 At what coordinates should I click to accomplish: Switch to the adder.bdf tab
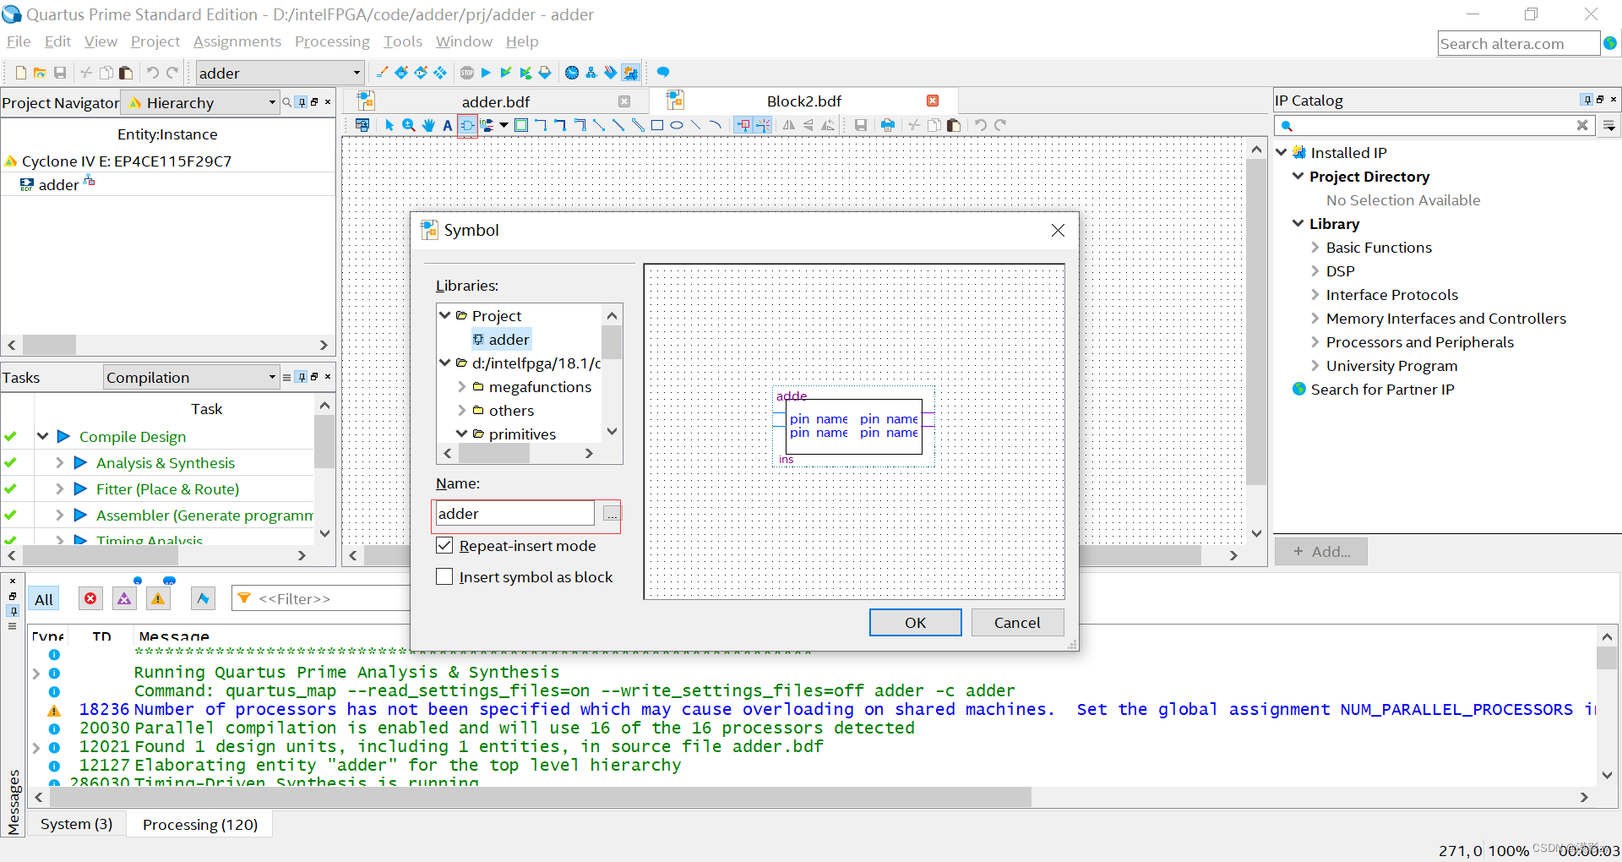496,101
